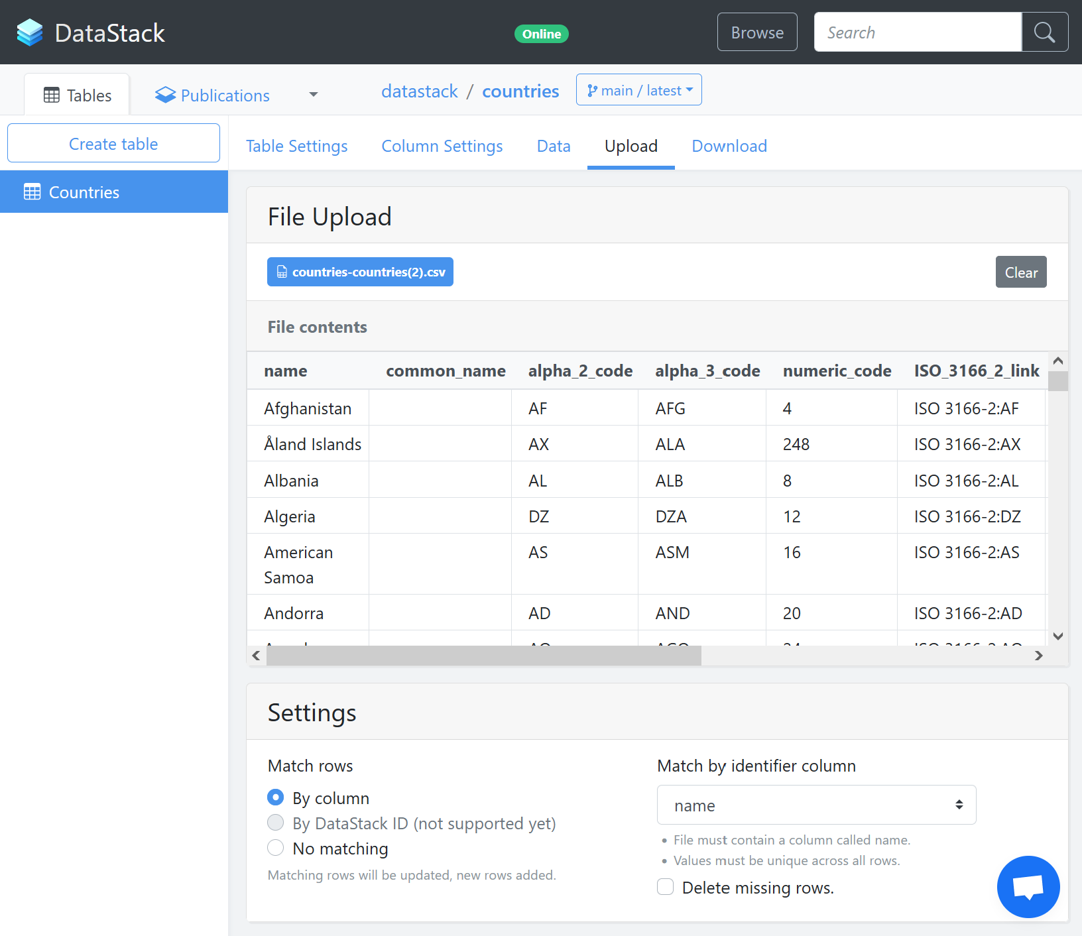Click the search magnifier button
This screenshot has width=1082, height=936.
click(1045, 31)
